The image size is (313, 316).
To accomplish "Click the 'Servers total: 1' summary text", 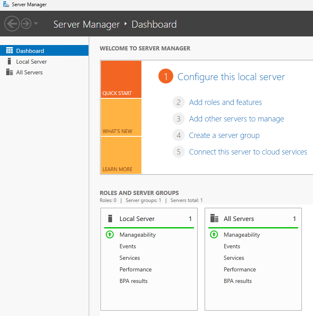I will [186, 200].
